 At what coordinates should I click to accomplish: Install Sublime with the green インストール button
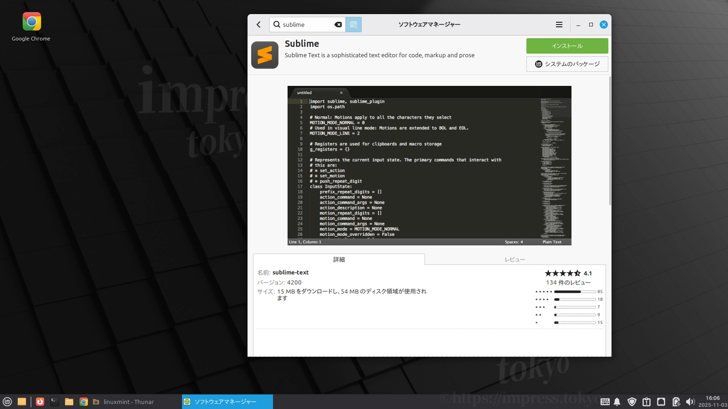pyautogui.click(x=567, y=46)
